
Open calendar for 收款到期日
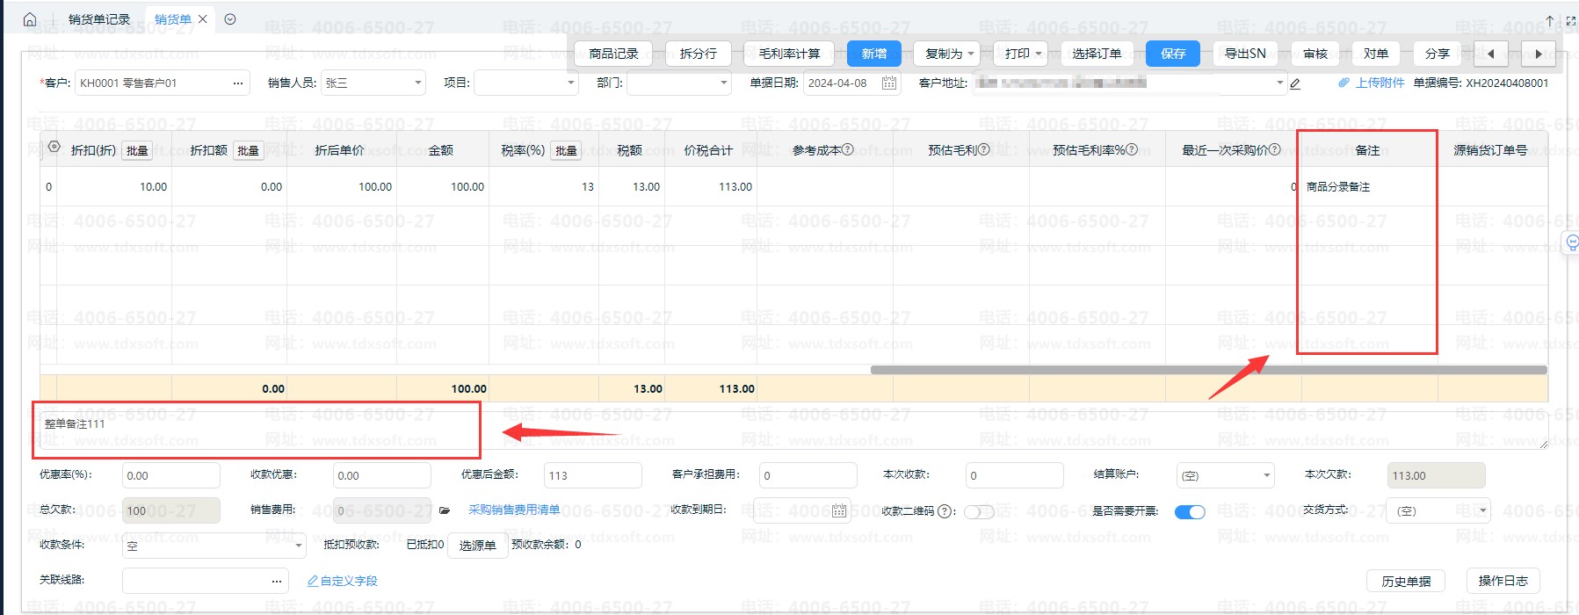coord(839,510)
